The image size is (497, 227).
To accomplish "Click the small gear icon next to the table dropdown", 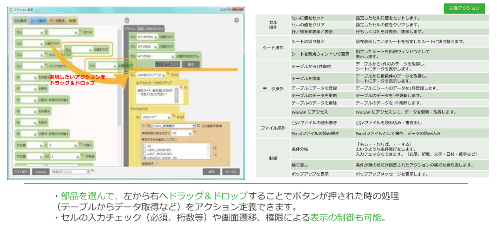I will tap(199, 126).
